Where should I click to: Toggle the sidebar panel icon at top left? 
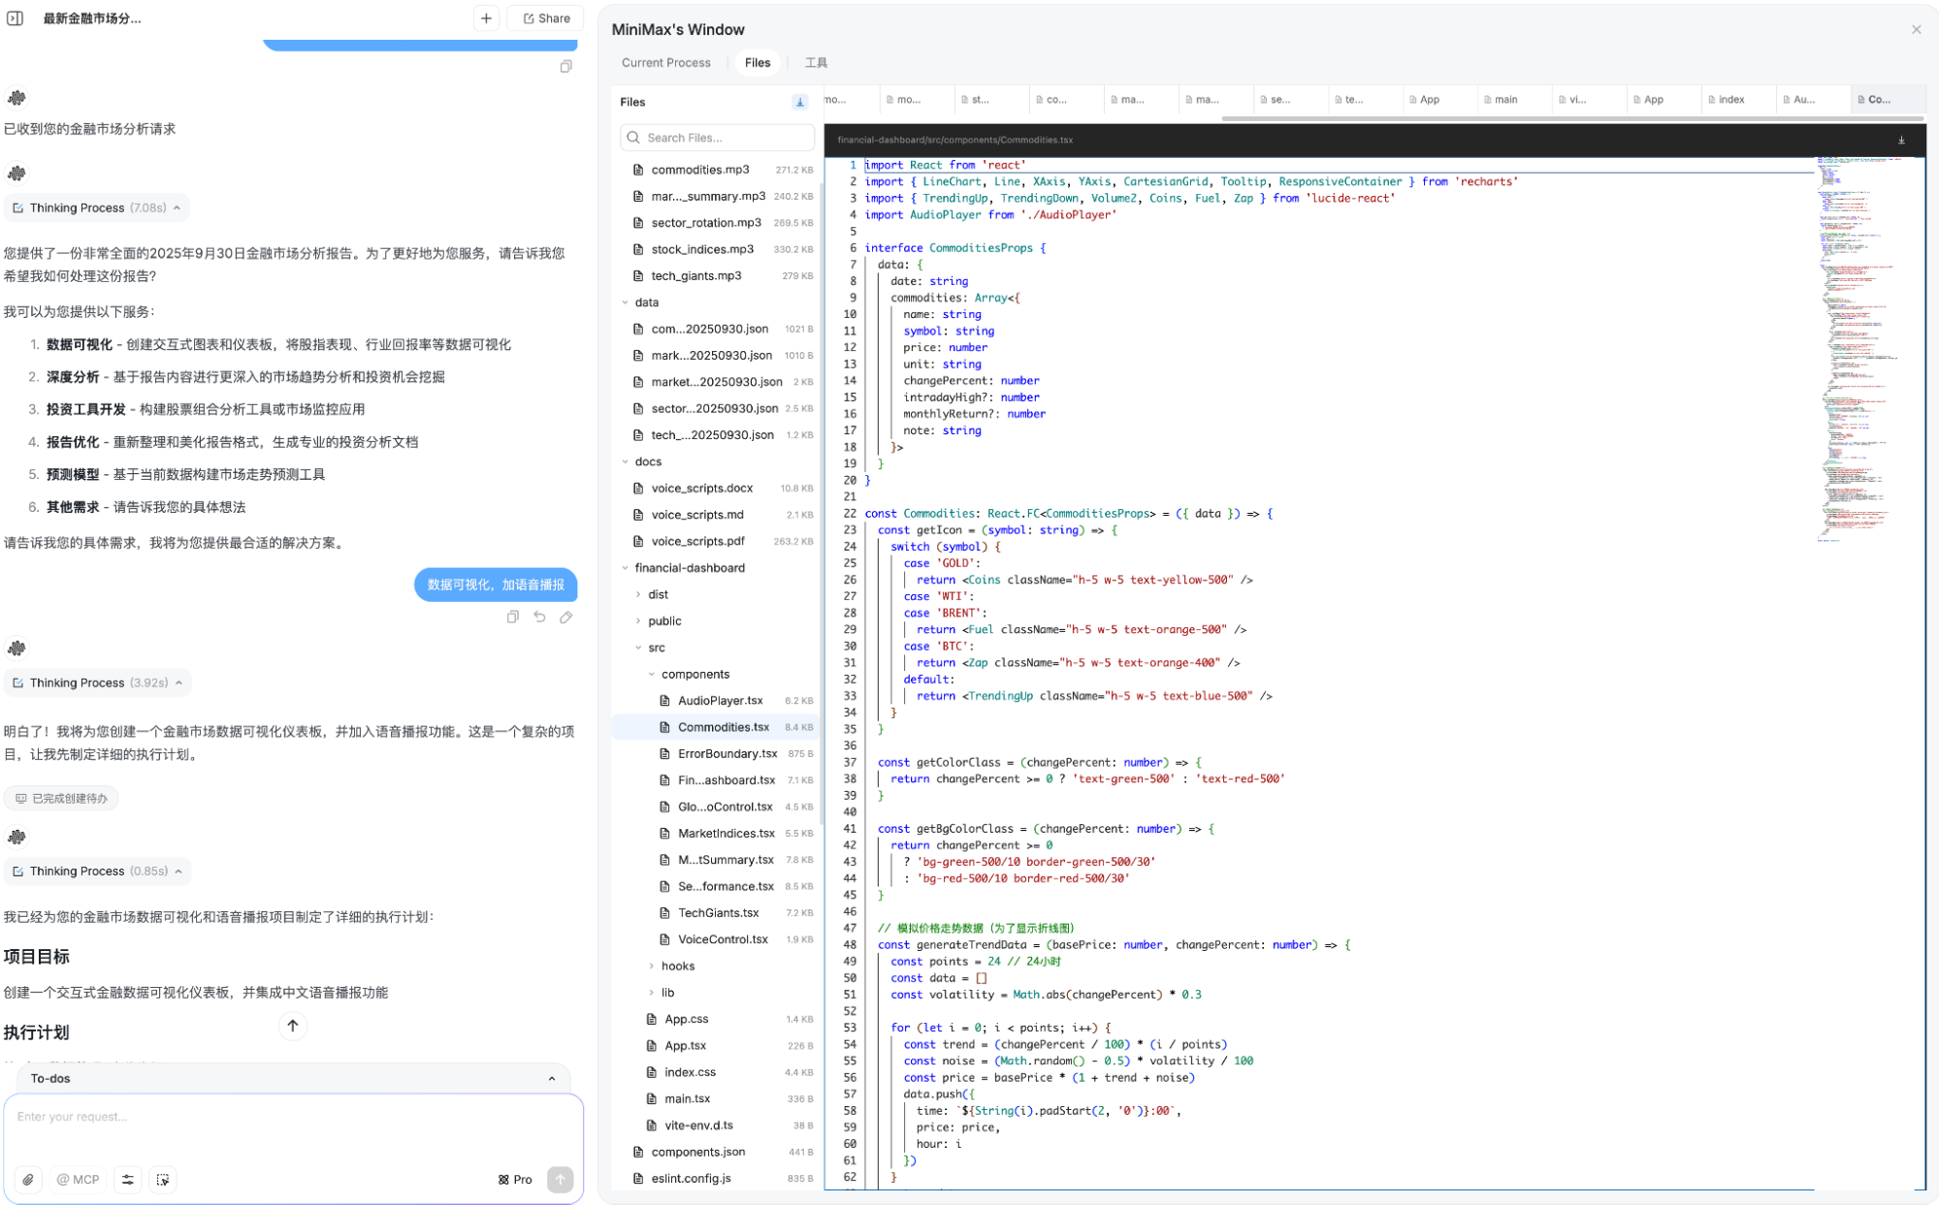click(x=15, y=17)
